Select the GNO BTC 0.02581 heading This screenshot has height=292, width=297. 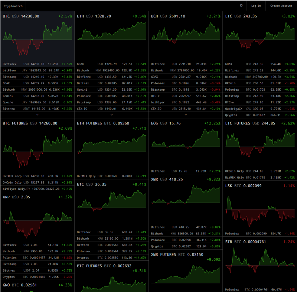(x=20, y=285)
